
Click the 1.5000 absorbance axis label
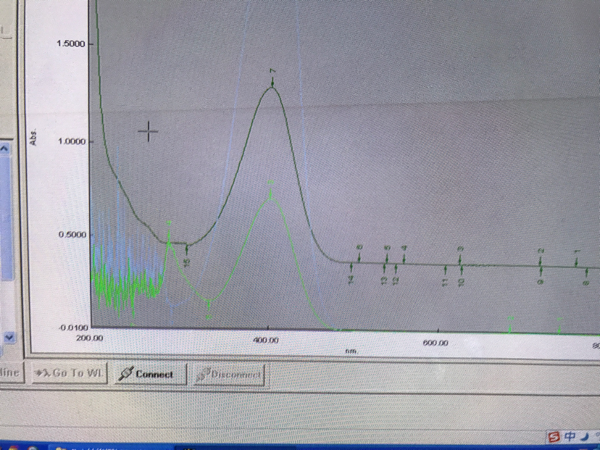pyautogui.click(x=71, y=43)
